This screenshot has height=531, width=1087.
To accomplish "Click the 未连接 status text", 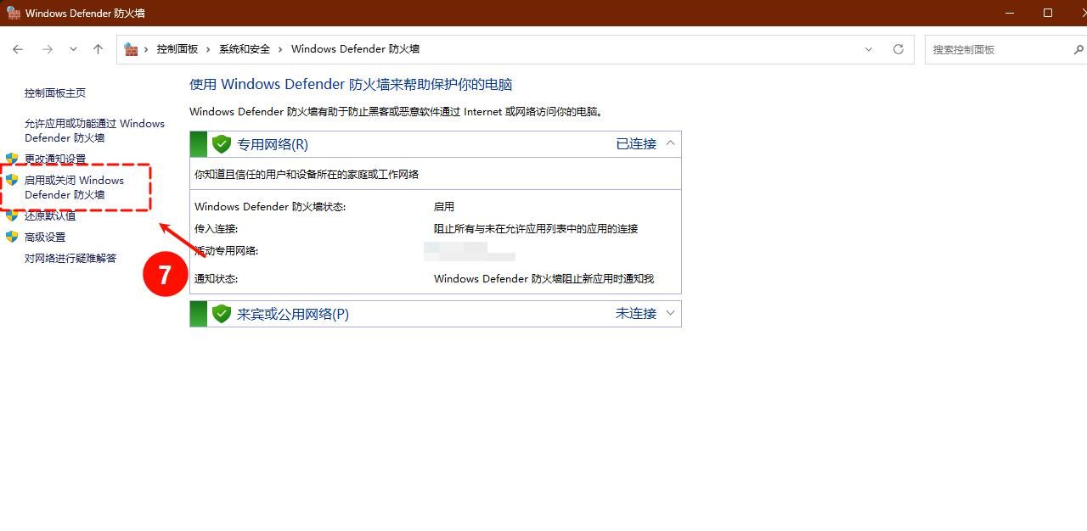I will [x=636, y=314].
